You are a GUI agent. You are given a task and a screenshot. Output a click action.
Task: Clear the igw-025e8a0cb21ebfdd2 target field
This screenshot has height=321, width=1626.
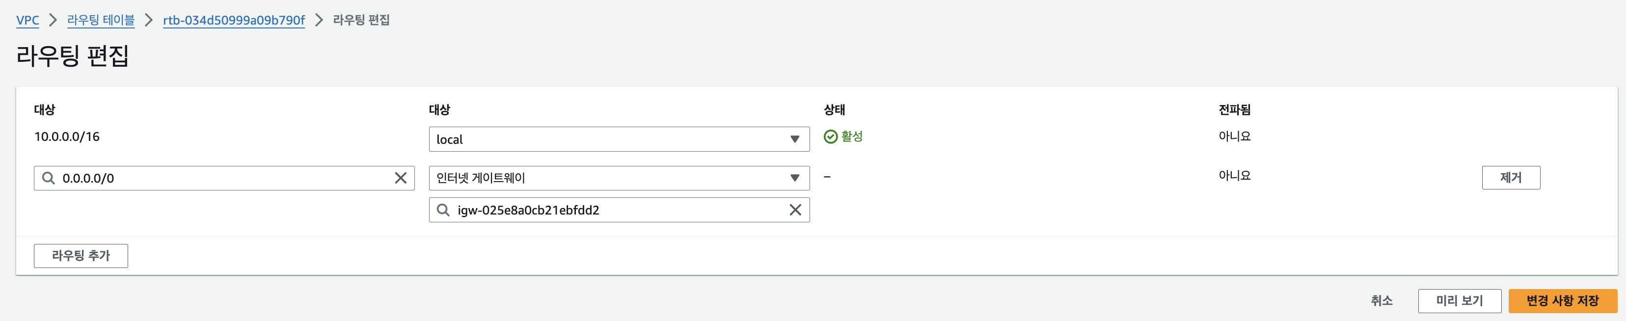[795, 210]
